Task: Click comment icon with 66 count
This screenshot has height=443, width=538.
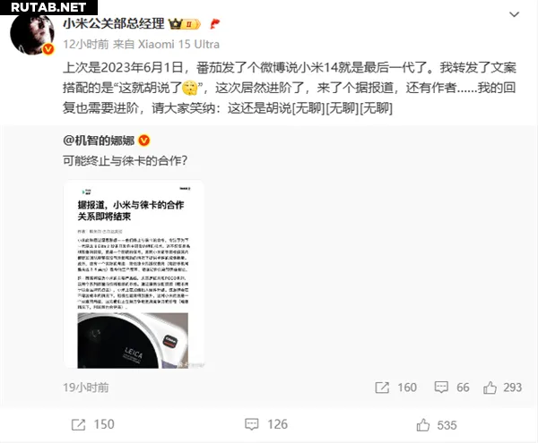Action: 441,388
